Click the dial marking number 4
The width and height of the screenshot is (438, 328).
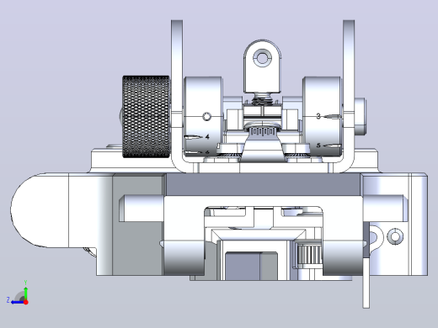click(x=207, y=137)
